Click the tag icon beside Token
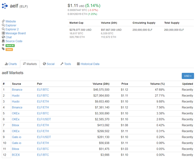This screenshot has width=196, height=159. (x=3, y=49)
